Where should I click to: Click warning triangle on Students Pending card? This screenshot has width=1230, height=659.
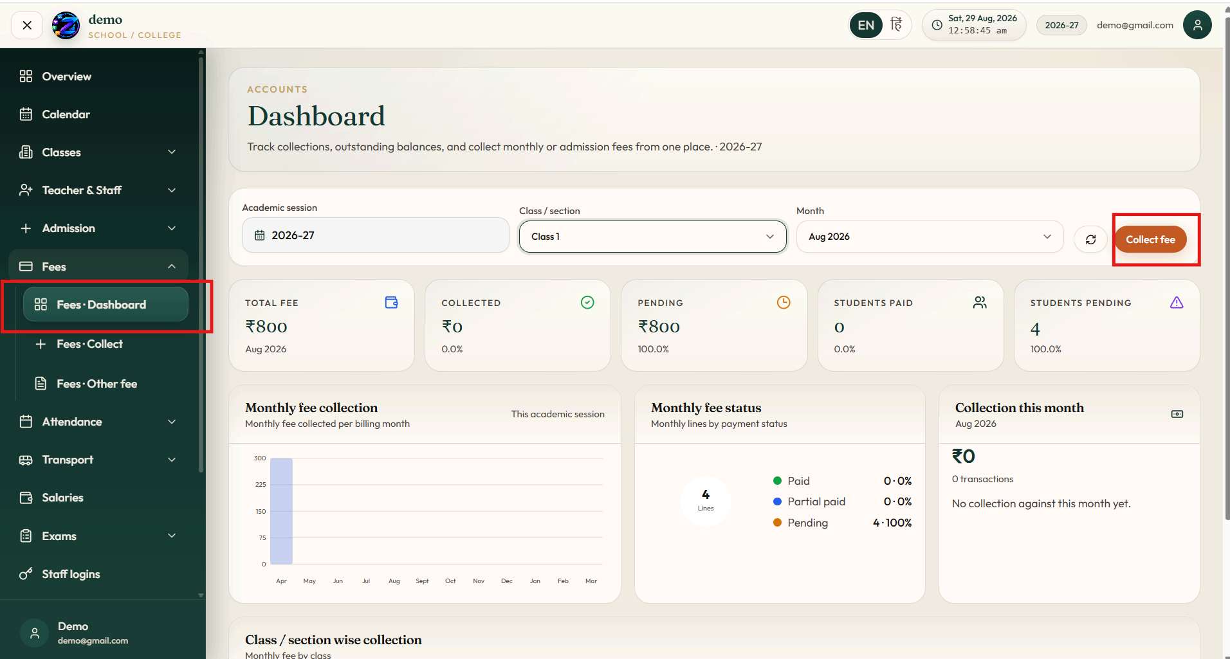coord(1177,302)
